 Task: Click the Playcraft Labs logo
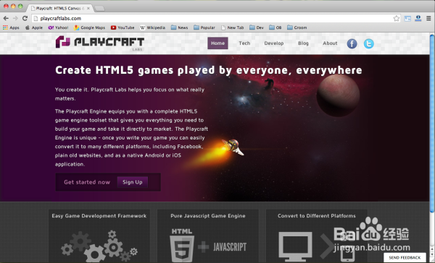point(99,43)
